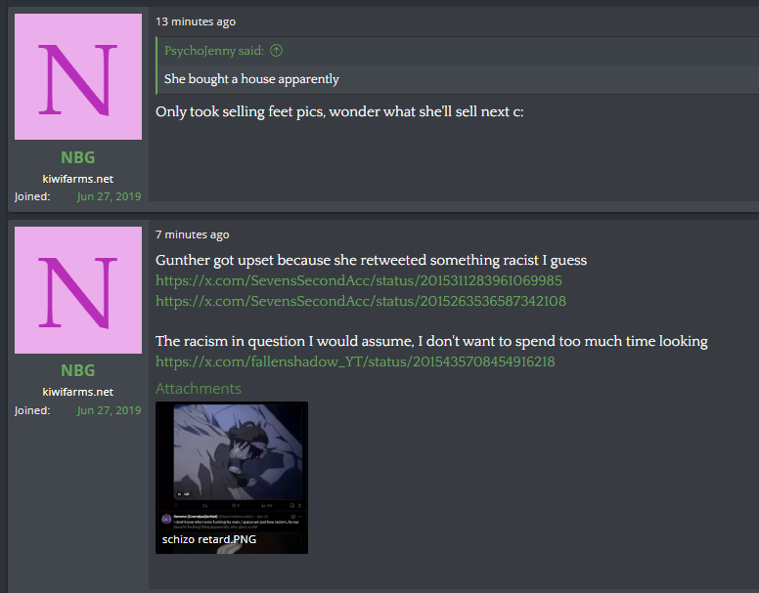Viewport: 759px width, 593px height.
Task: Click 'PsychoJenny said:' quote header
Action: pos(214,51)
